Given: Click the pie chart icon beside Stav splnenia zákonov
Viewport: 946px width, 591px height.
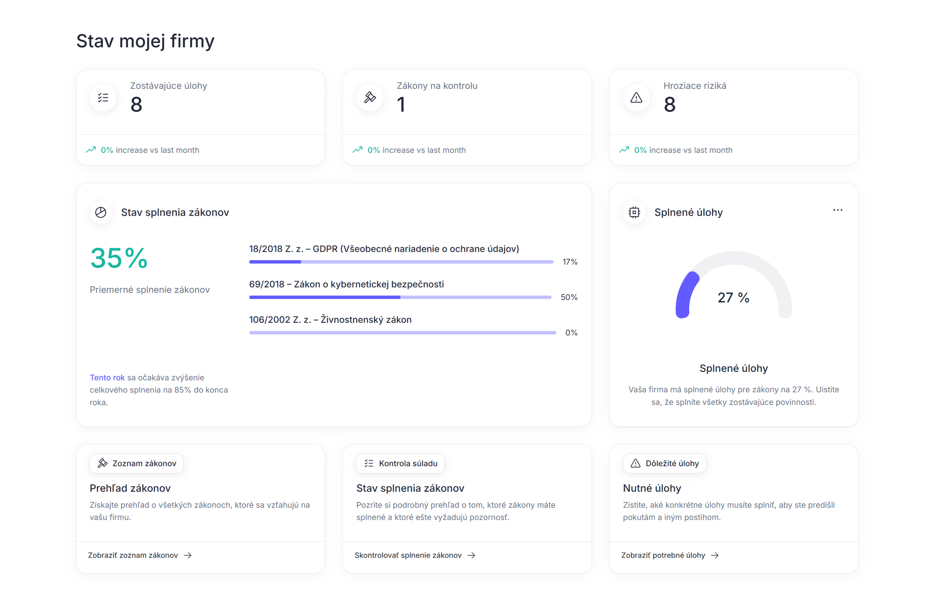Looking at the screenshot, I should point(101,212).
